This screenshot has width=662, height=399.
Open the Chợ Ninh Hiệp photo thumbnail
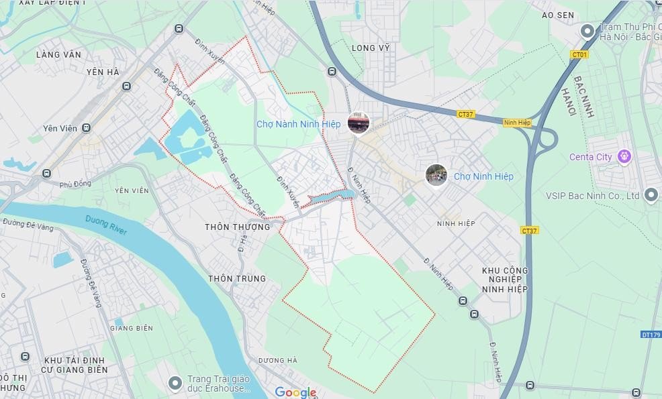coord(436,174)
